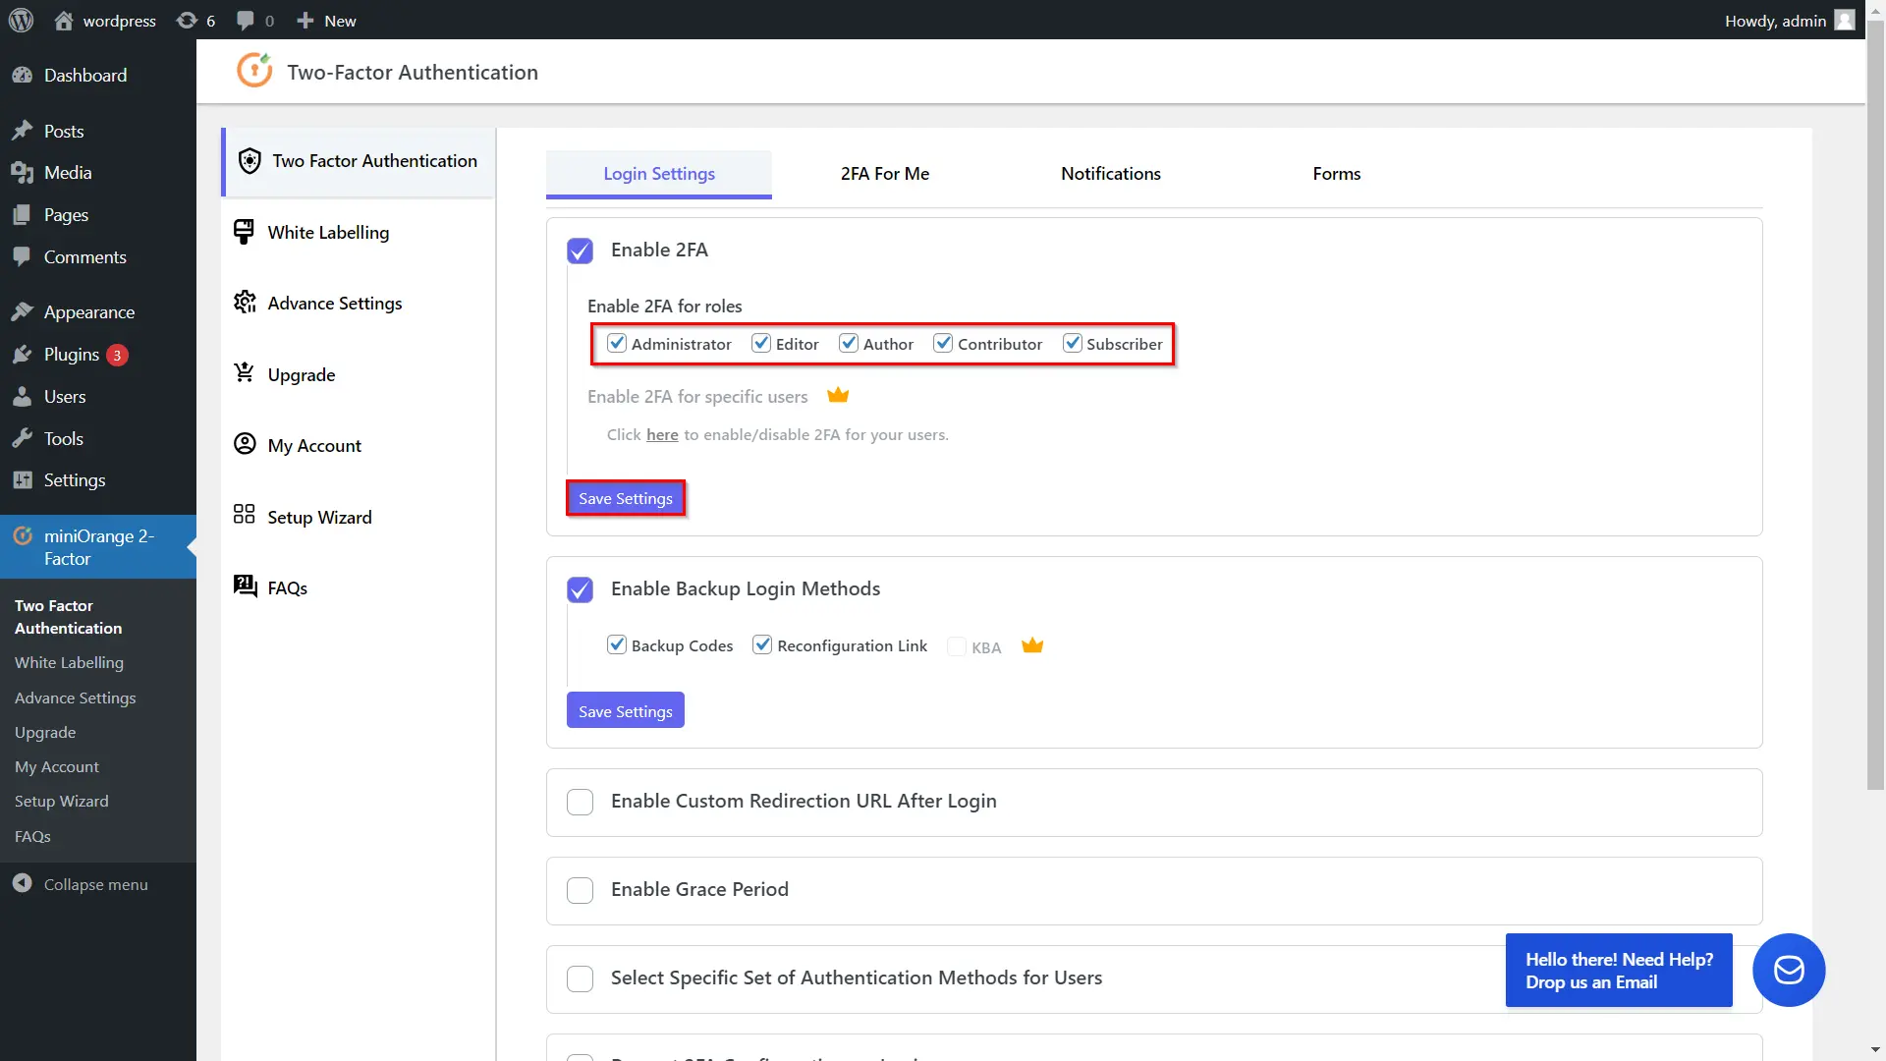Click the here link to manage users

(662, 434)
